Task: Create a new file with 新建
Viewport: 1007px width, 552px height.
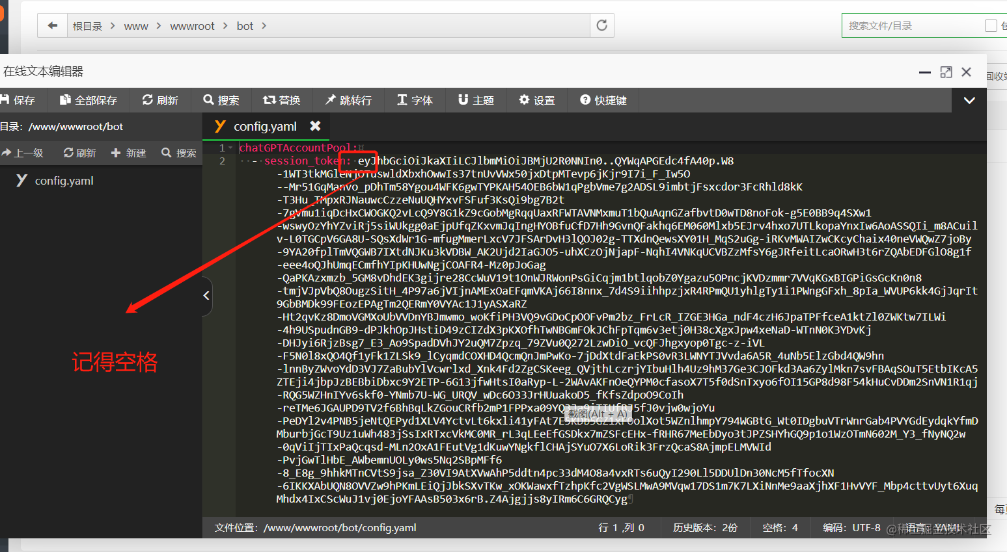Action: (x=128, y=153)
